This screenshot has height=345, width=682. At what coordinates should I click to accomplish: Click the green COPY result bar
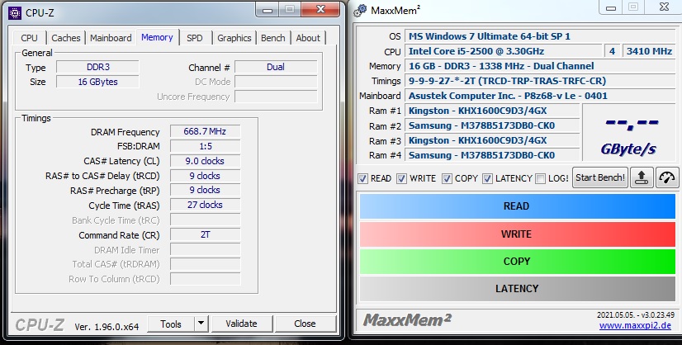point(517,262)
